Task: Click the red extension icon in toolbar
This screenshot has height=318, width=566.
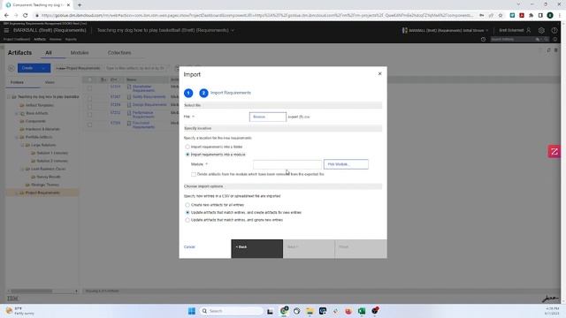Action: pyautogui.click(x=522, y=15)
